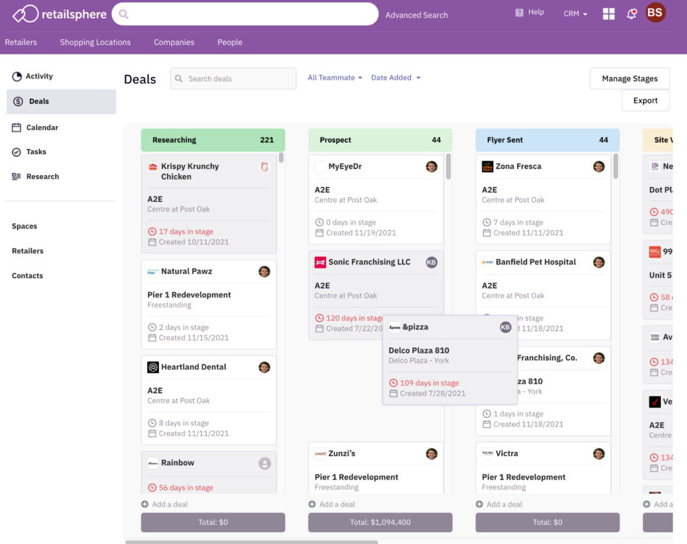Click the KB avatar on Sonic Franchising
The height and width of the screenshot is (544, 687).
click(431, 262)
